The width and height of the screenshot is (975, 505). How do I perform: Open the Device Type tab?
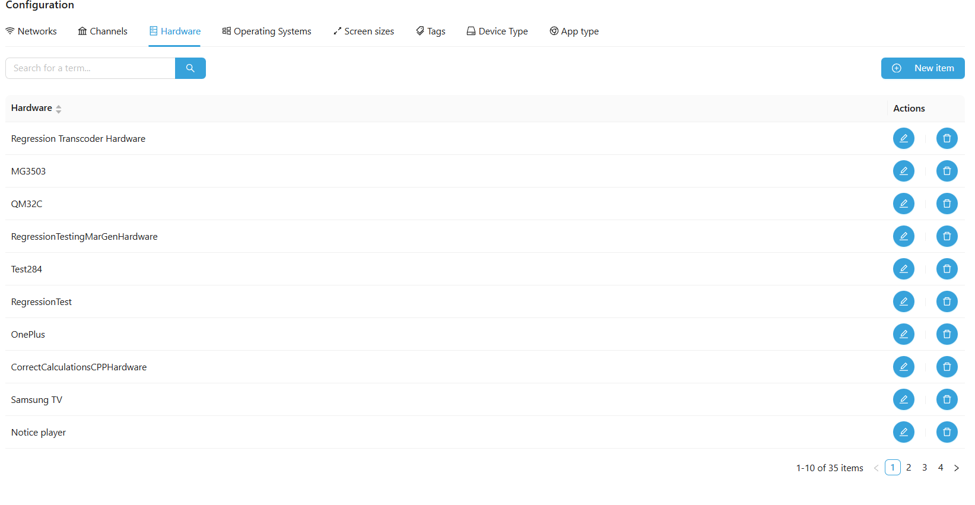tap(497, 31)
